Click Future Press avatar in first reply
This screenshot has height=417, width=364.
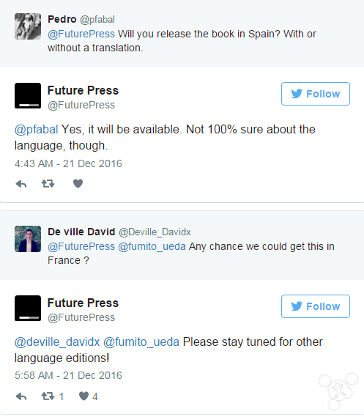(28, 96)
